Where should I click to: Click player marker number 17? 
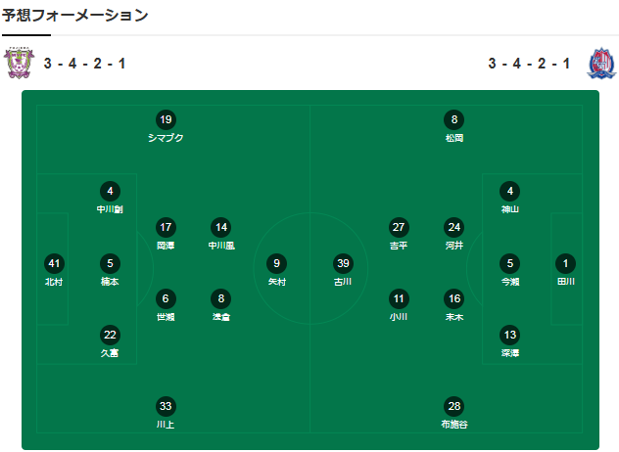coord(166,226)
